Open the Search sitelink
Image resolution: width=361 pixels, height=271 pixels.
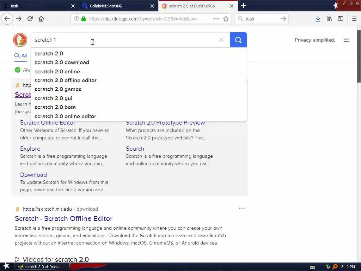135,149
